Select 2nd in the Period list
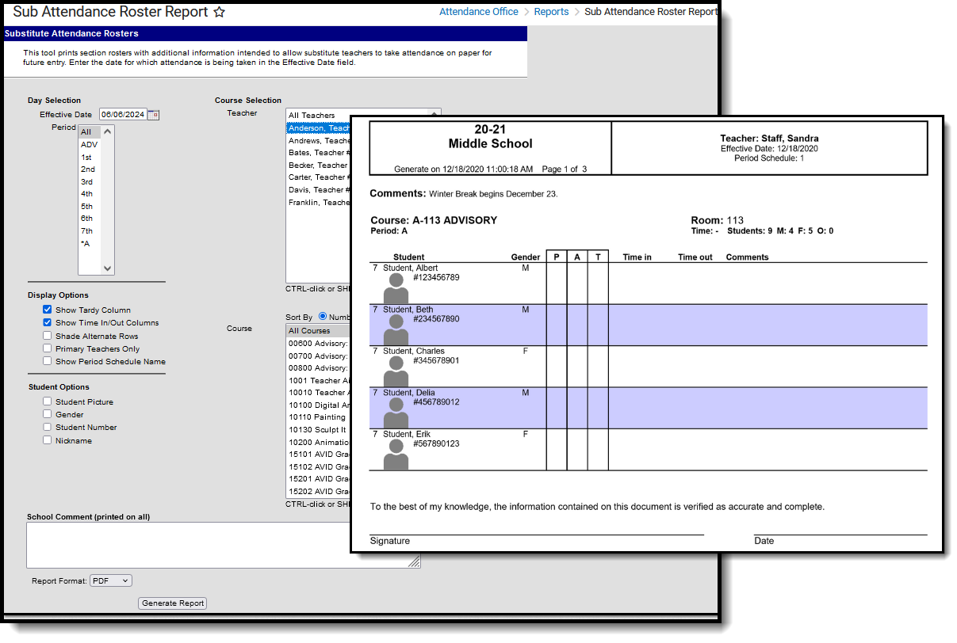Viewport: 957px width, 643px height. coord(90,169)
